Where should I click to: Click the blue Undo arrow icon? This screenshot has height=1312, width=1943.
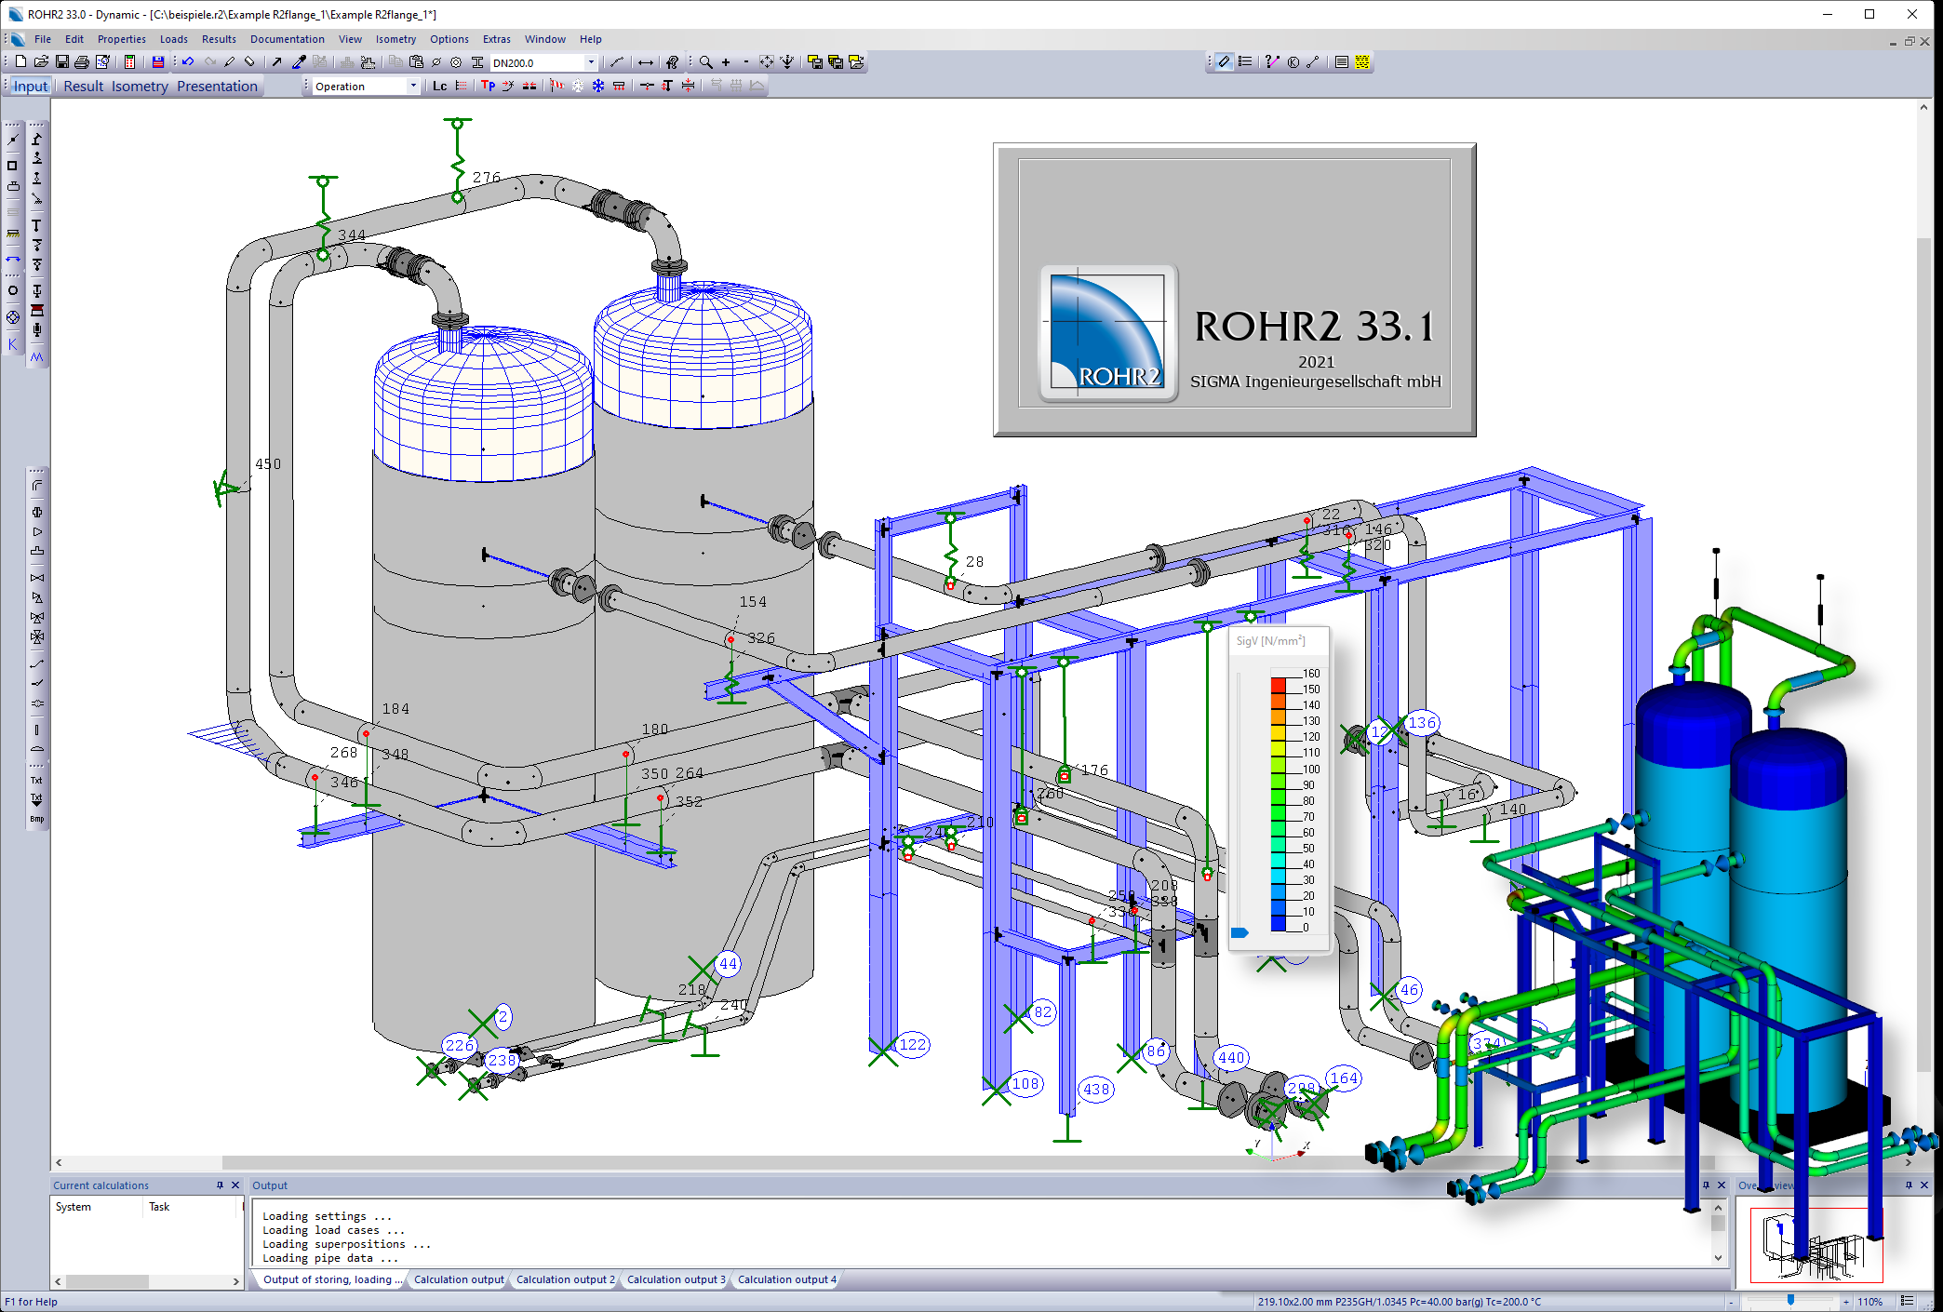[x=188, y=62]
